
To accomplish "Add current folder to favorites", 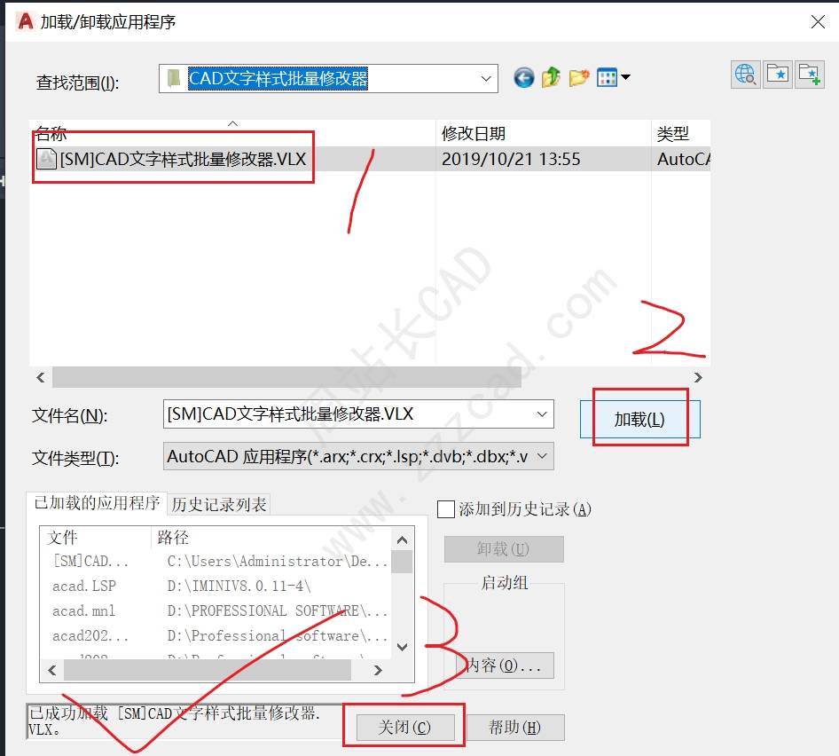I will (x=809, y=75).
